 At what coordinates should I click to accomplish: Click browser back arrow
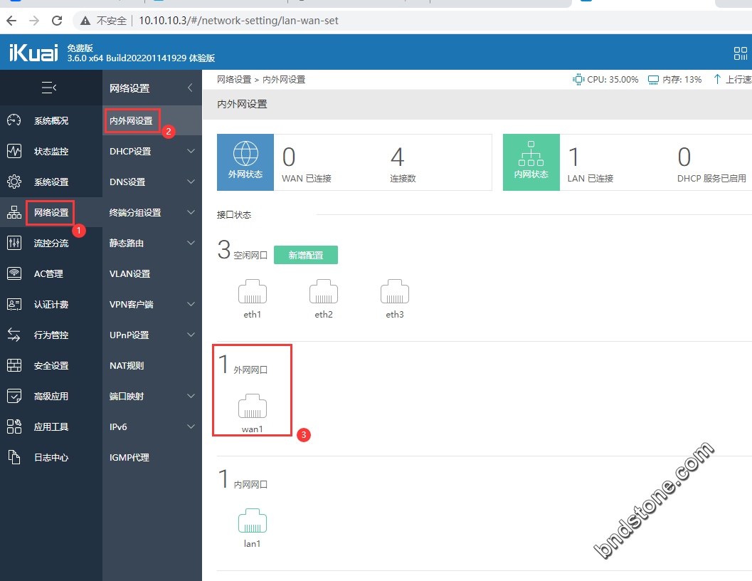pyautogui.click(x=11, y=21)
